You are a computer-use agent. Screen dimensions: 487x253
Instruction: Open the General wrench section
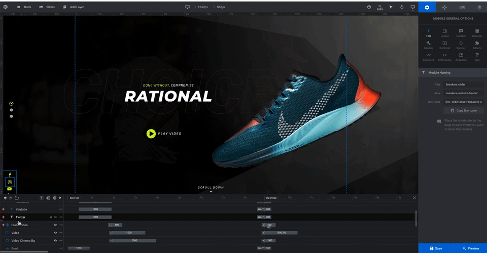tap(428, 45)
